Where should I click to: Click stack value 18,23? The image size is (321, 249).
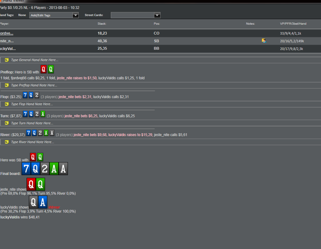102,33
